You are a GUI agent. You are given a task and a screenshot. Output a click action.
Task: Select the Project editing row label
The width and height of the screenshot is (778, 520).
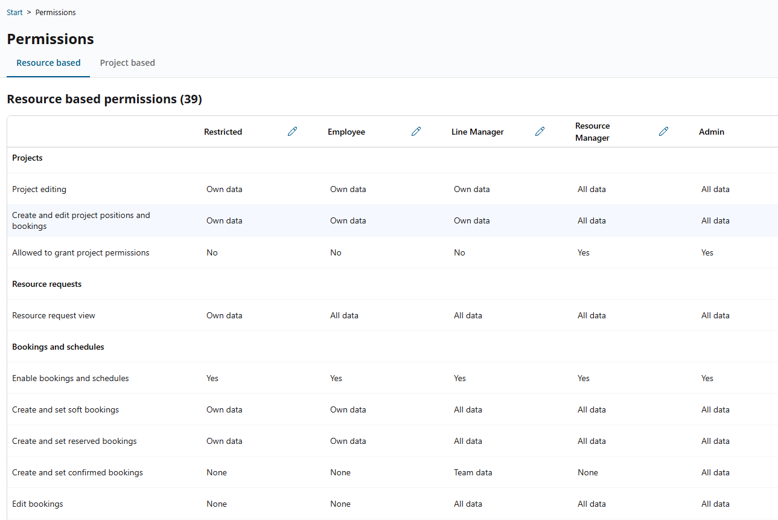tap(39, 189)
